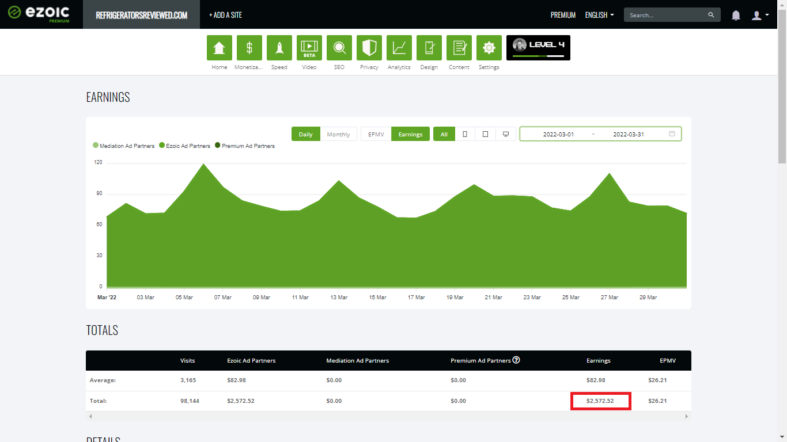Edit the end date 2022-03-31
This screenshot has width=787, height=442.
(x=629, y=134)
